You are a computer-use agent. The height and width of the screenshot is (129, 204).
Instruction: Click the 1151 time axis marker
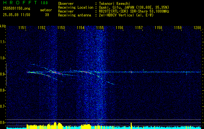coord(22,28)
